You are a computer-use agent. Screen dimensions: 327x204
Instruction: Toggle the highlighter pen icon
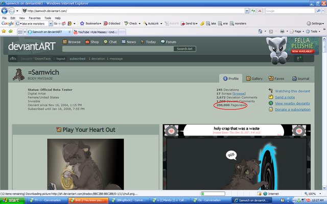pos(202,23)
